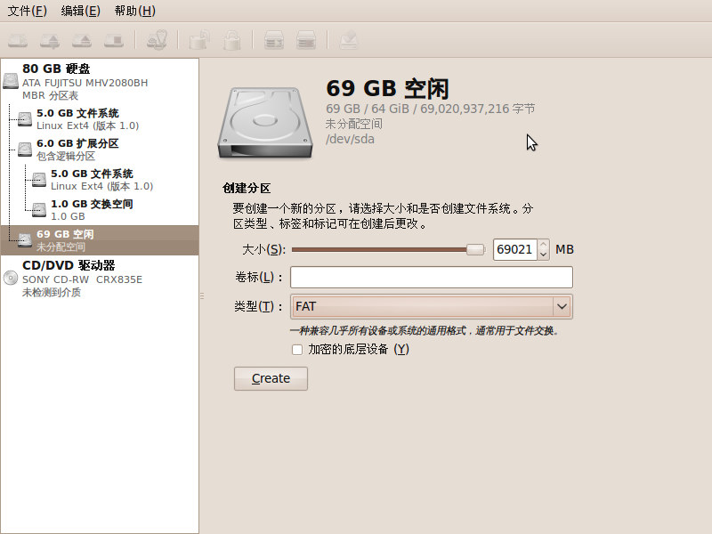Click the icon beside 1.0 GB 交换空间
This screenshot has width=712, height=534.
39,209
